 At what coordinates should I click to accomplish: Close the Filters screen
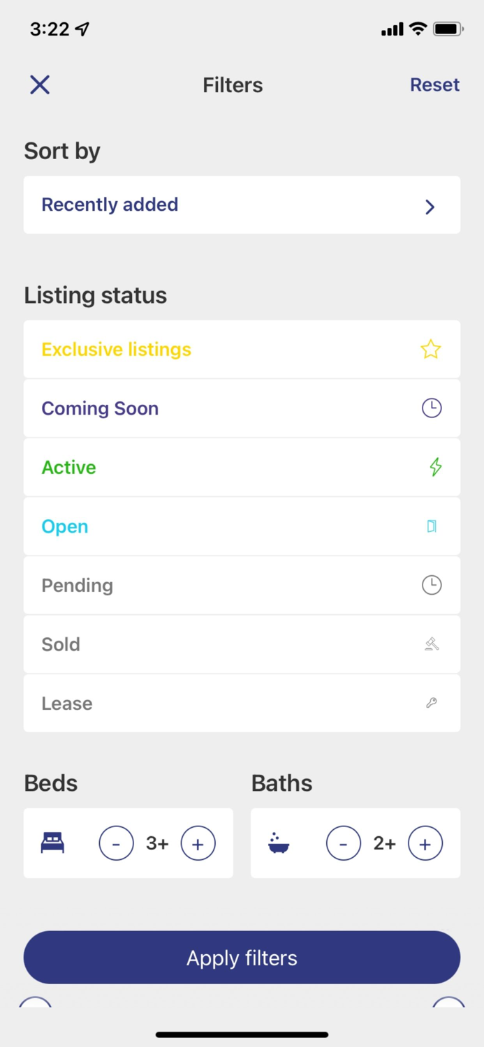[40, 84]
